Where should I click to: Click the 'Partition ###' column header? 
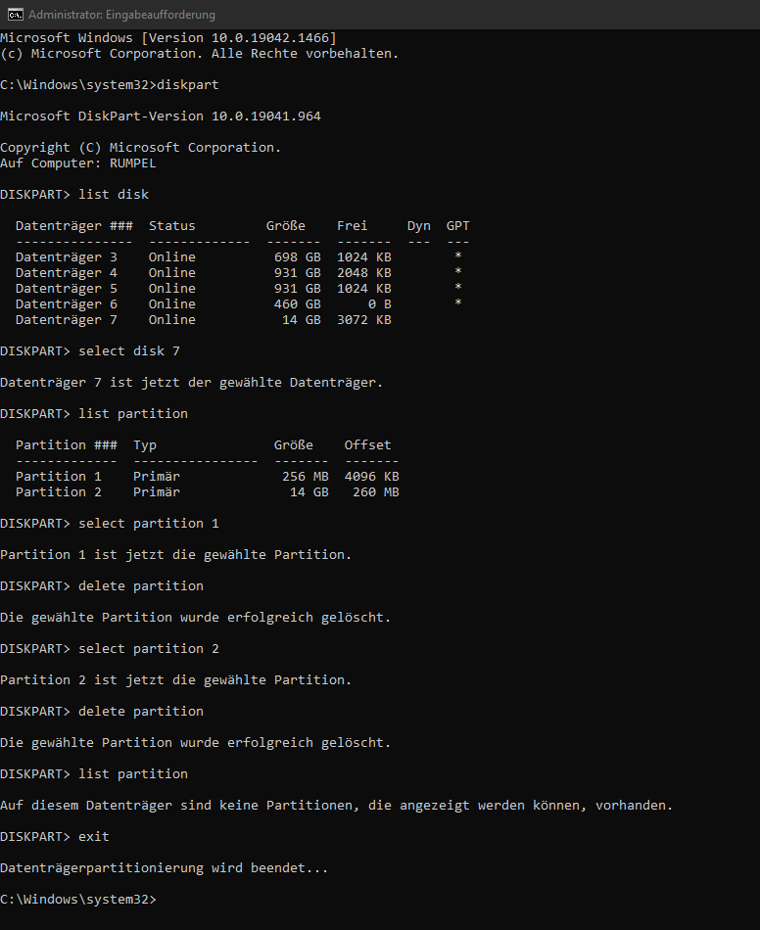(x=67, y=445)
